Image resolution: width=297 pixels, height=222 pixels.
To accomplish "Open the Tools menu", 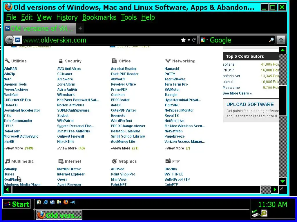I will pyautogui.click(x=128, y=17).
